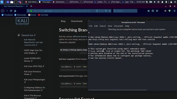Toggle the Firefox sidebar
The image size is (177, 99).
(x=153, y=11)
